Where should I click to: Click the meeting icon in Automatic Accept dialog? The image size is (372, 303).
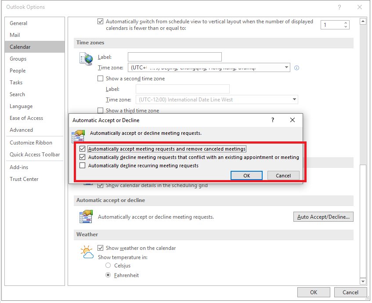tap(78, 136)
